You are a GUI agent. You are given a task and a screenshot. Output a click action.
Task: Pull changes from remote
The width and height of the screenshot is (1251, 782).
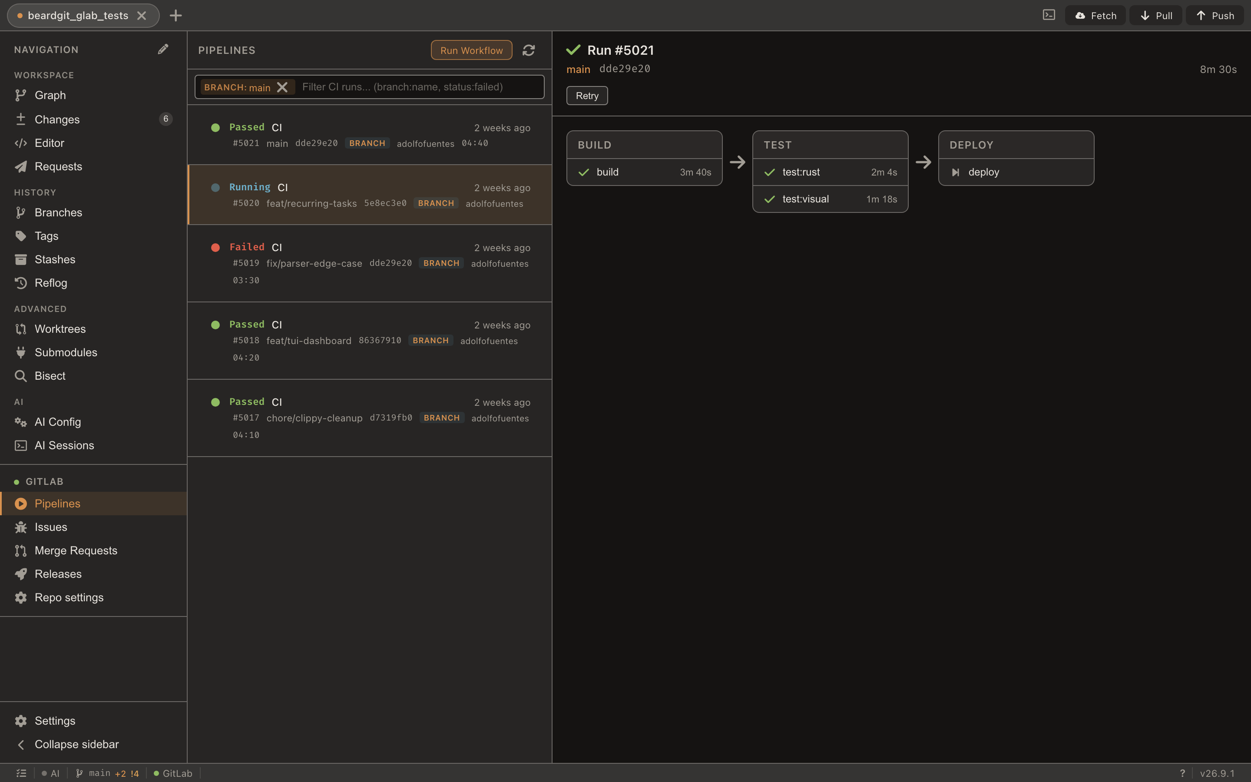[x=1156, y=16]
